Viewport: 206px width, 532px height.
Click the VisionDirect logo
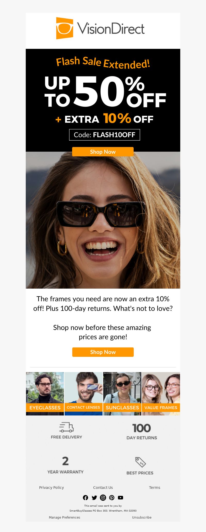pos(100,28)
